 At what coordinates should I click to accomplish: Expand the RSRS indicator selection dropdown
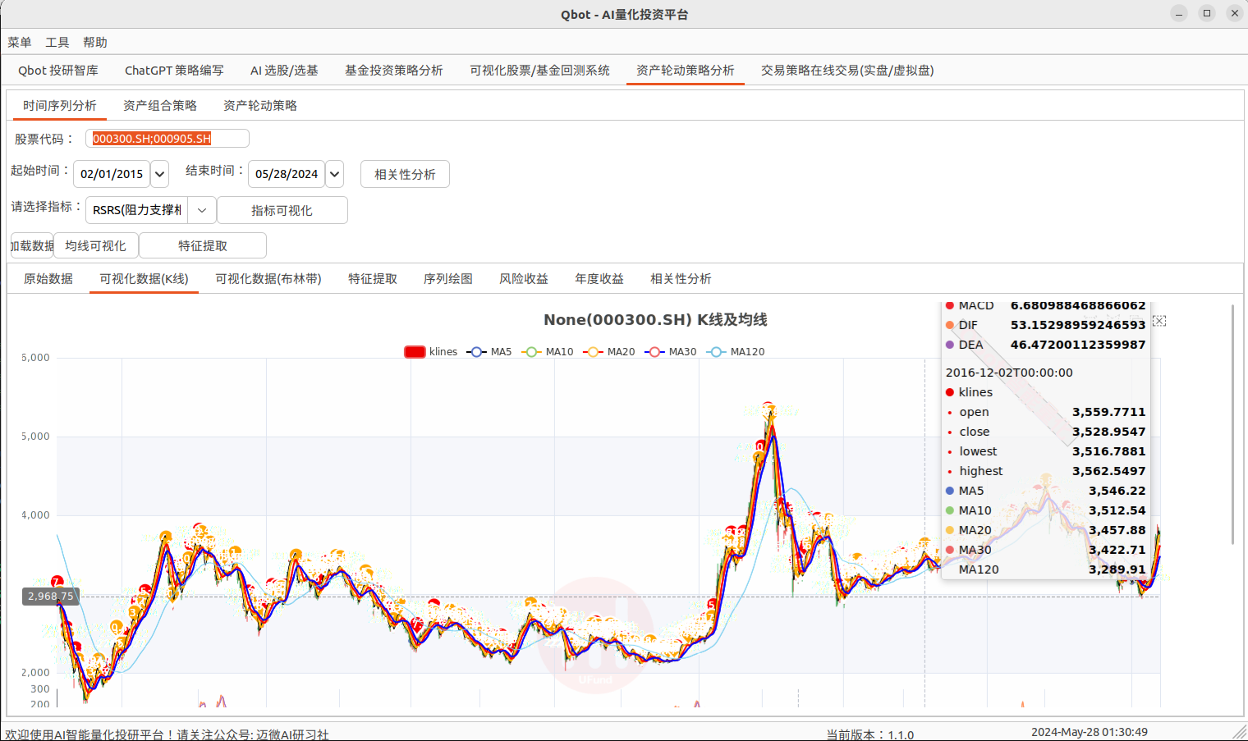[201, 210]
